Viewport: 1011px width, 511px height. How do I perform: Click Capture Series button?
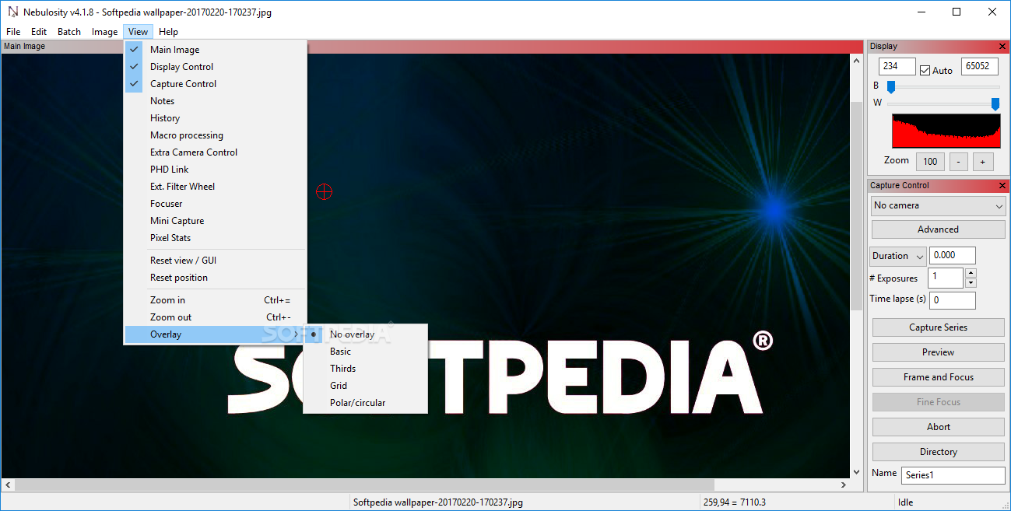(938, 327)
